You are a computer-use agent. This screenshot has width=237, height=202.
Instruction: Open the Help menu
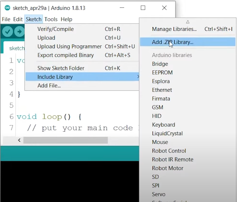coord(67,19)
